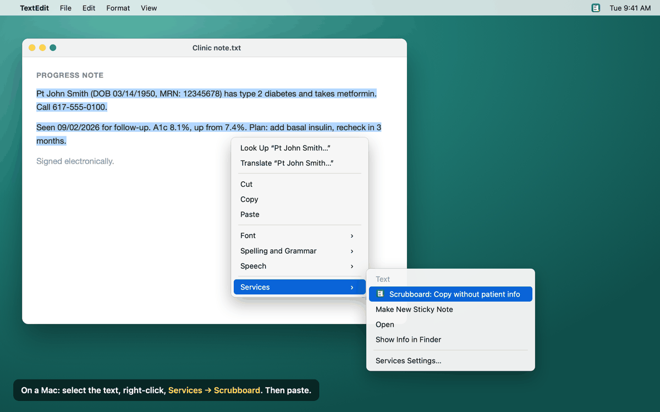This screenshot has width=660, height=412.
Task: Click the text "Signed electronically."
Action: [x=75, y=162]
